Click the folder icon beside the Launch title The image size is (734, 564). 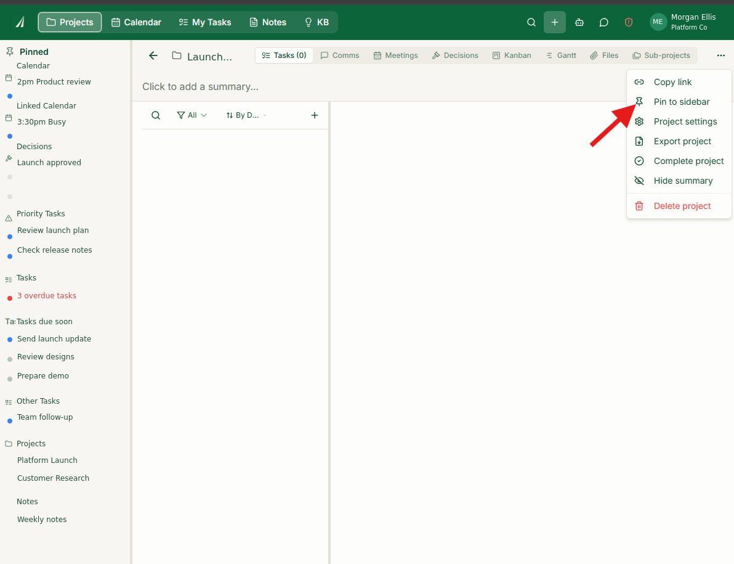pyautogui.click(x=177, y=55)
